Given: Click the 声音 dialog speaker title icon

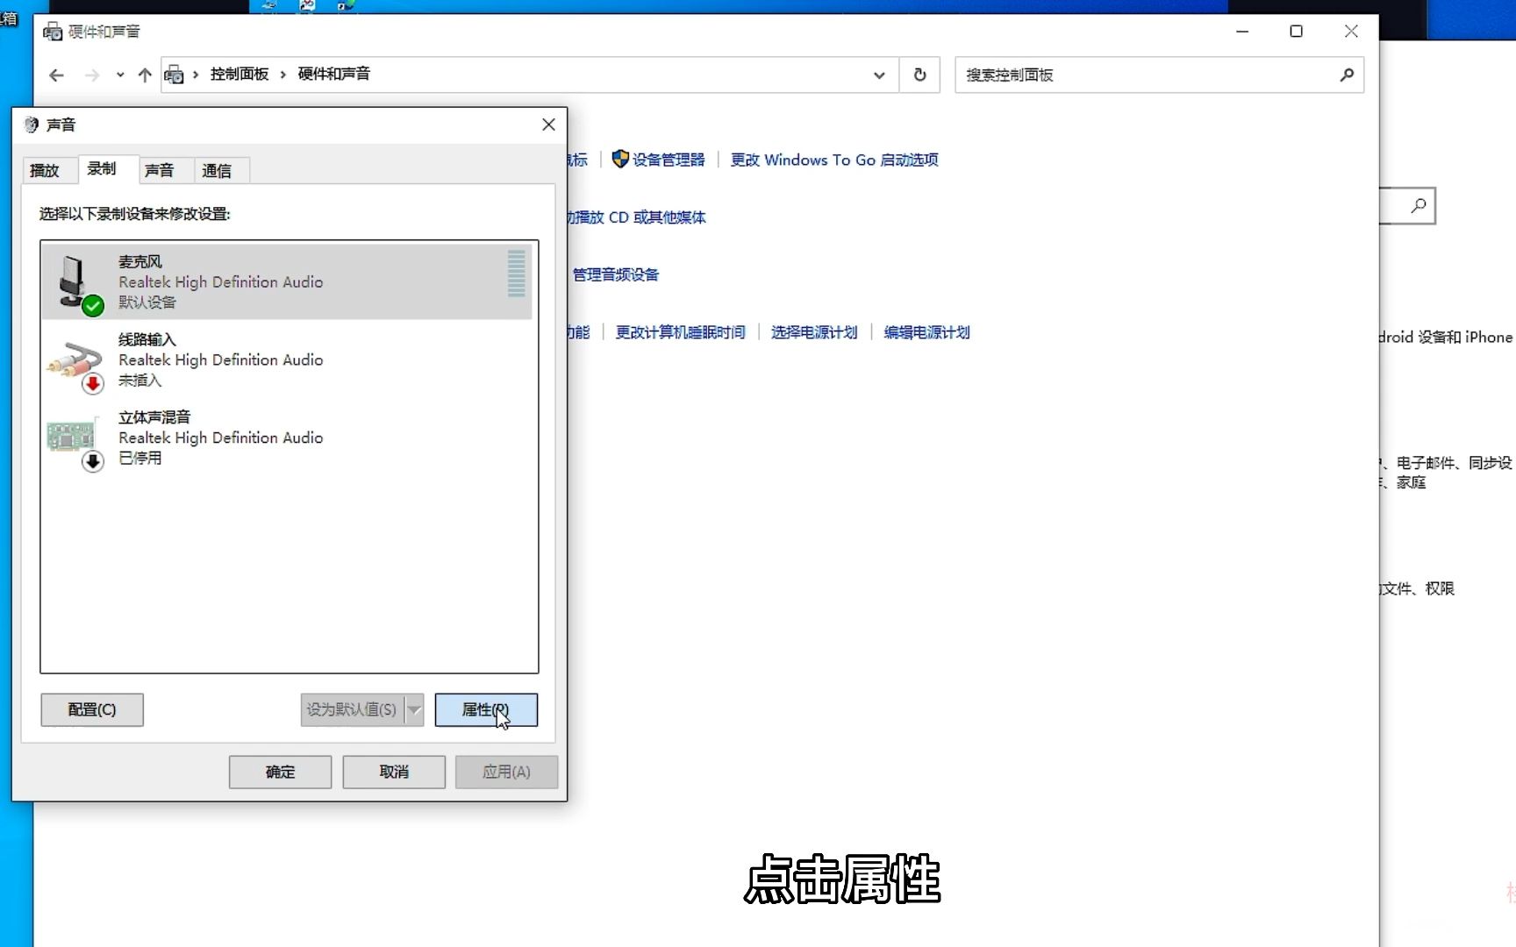Looking at the screenshot, I should pos(32,125).
